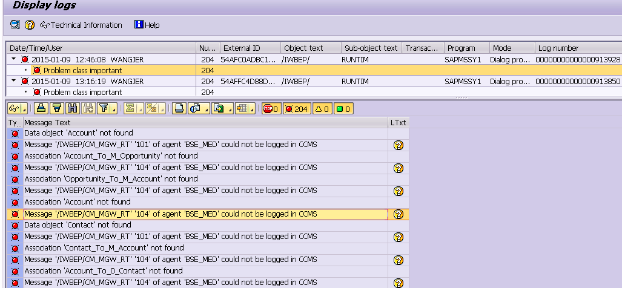Select the 2015-01-09 13:16:19 WANGJER log entry
The width and height of the screenshot is (622, 288).
pyautogui.click(x=87, y=81)
